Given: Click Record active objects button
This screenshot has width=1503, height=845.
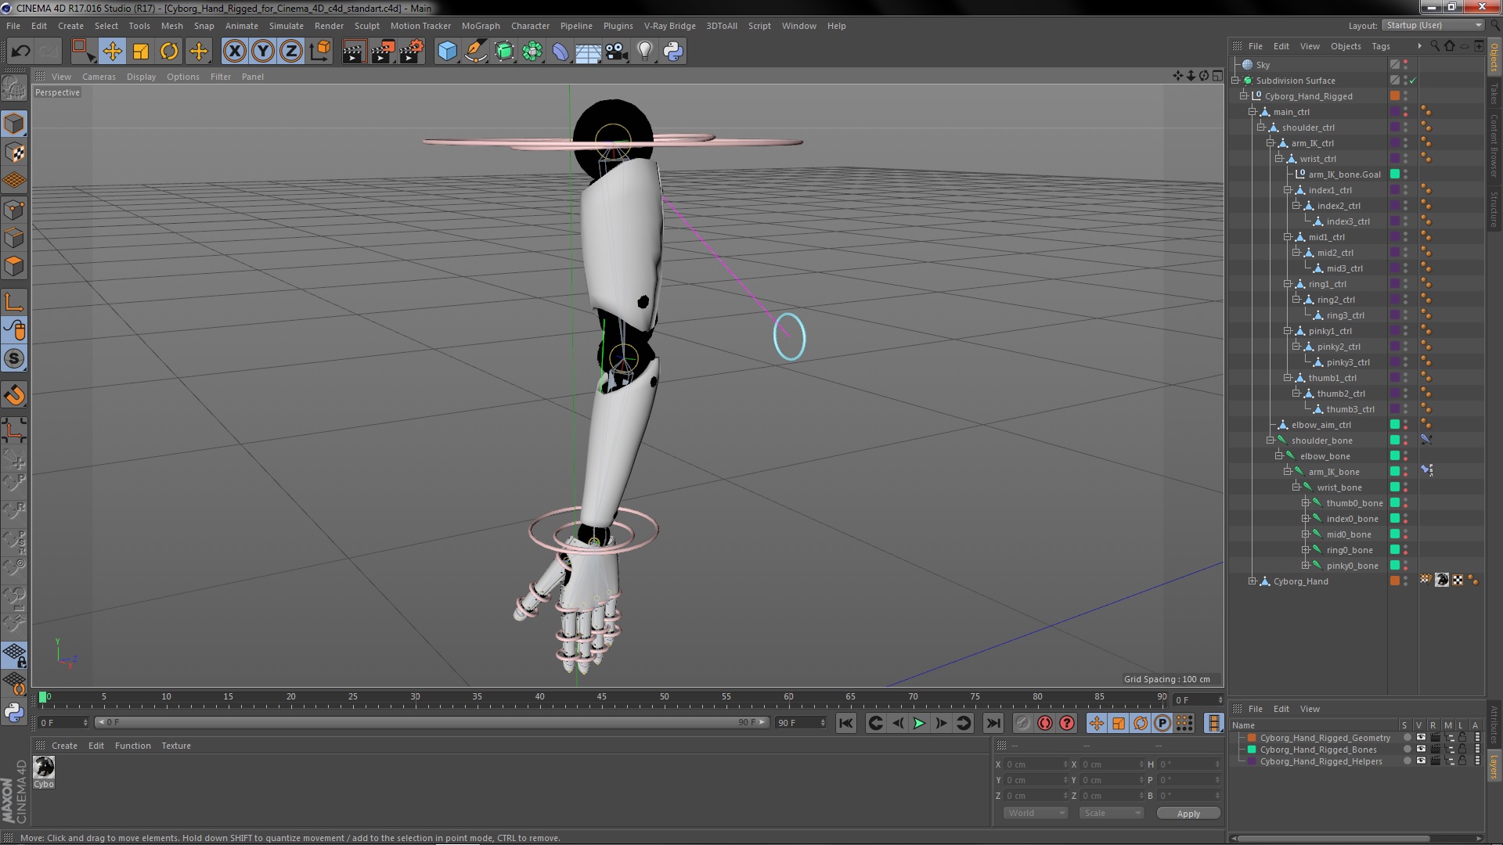Looking at the screenshot, I should coord(1022,724).
